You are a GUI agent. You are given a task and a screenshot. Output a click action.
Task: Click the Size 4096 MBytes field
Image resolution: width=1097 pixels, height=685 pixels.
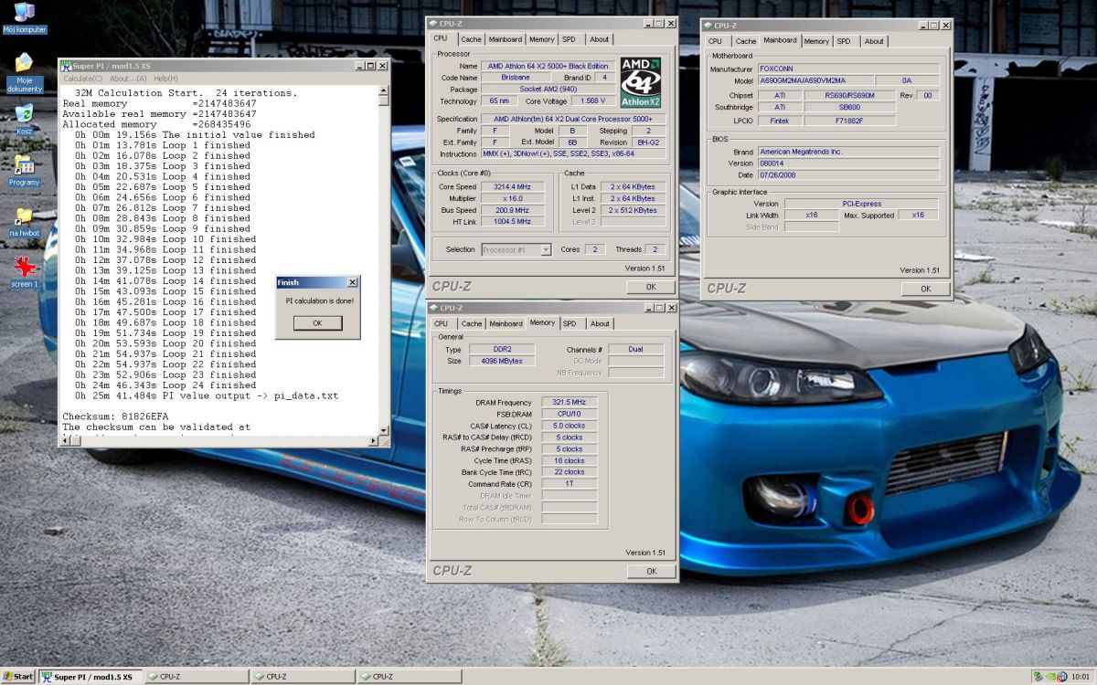coord(503,361)
